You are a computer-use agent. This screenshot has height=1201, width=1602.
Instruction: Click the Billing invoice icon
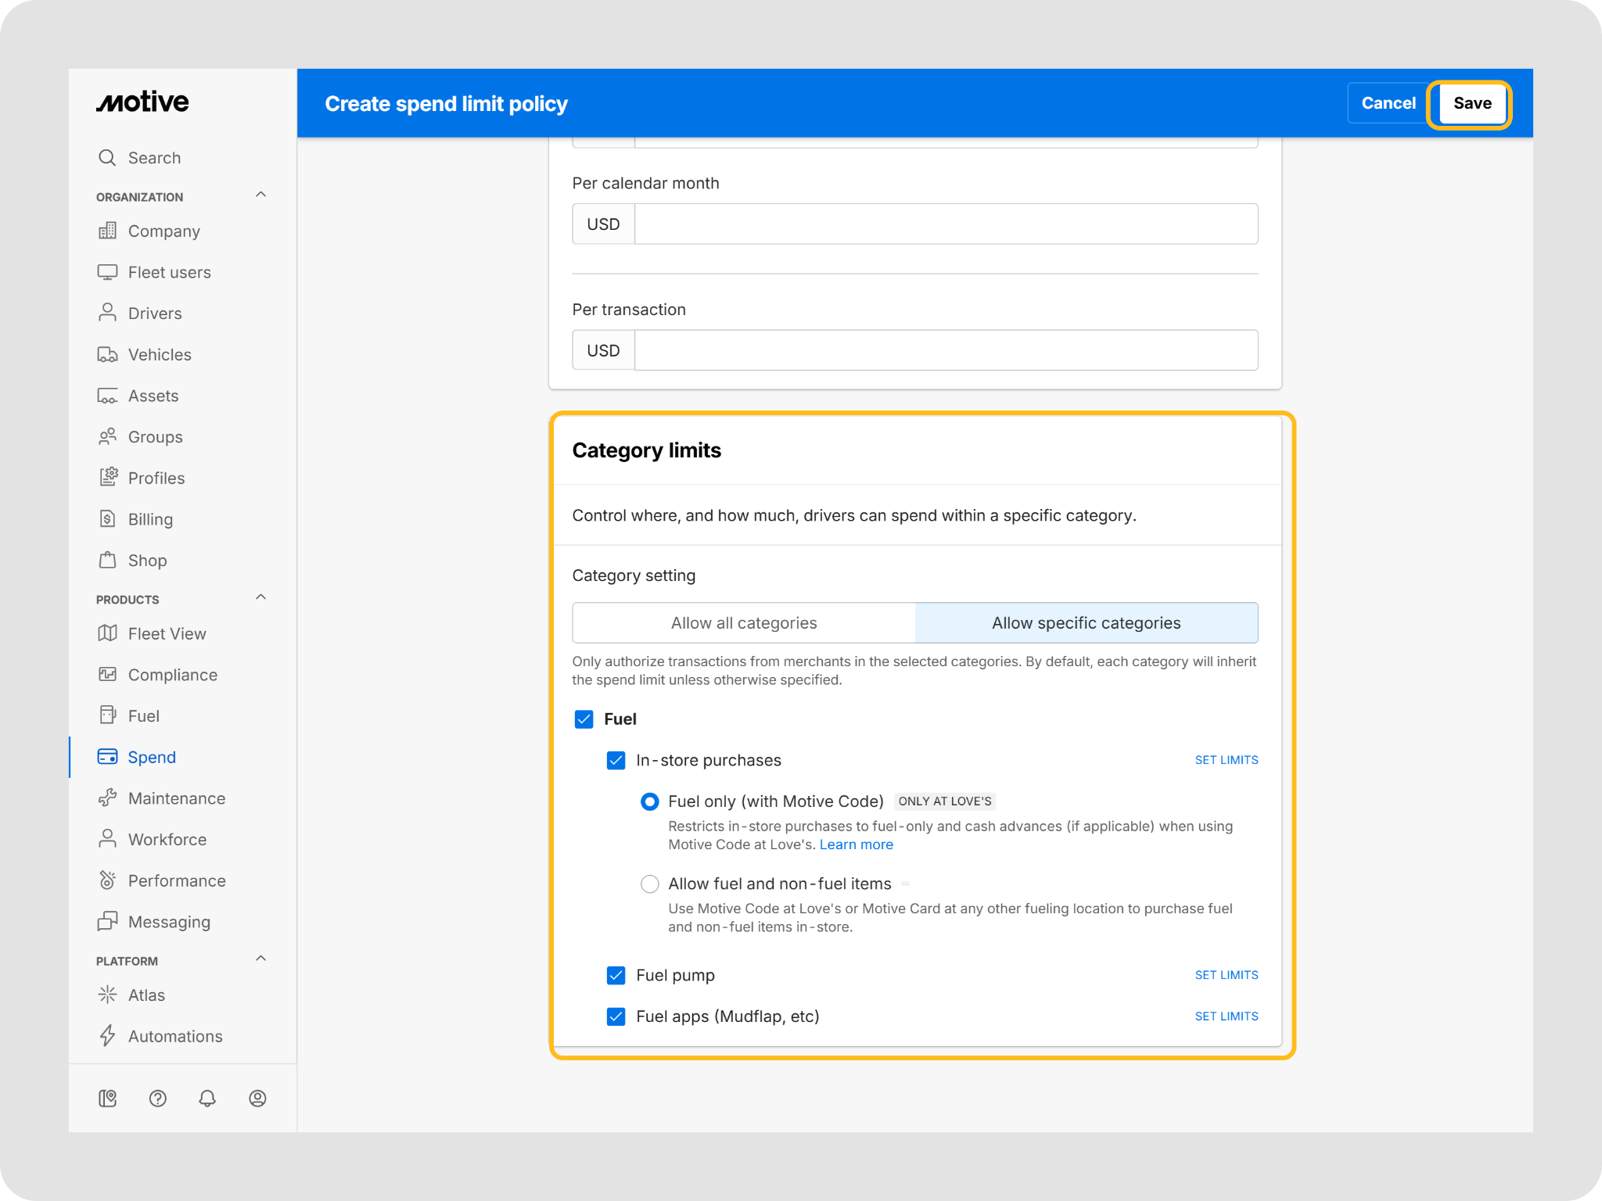pyautogui.click(x=107, y=519)
